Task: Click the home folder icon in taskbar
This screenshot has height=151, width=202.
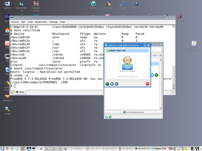Action: click(7, 149)
